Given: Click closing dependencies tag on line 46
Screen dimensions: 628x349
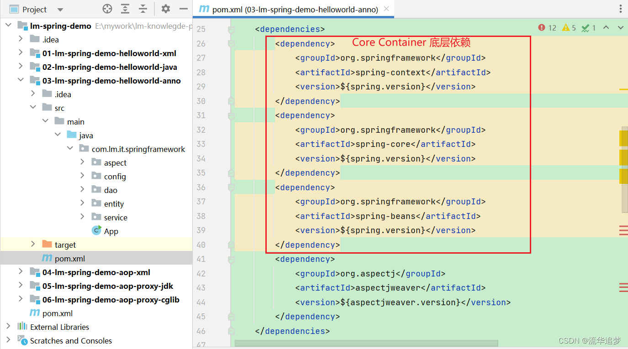Looking at the screenshot, I should (292, 331).
